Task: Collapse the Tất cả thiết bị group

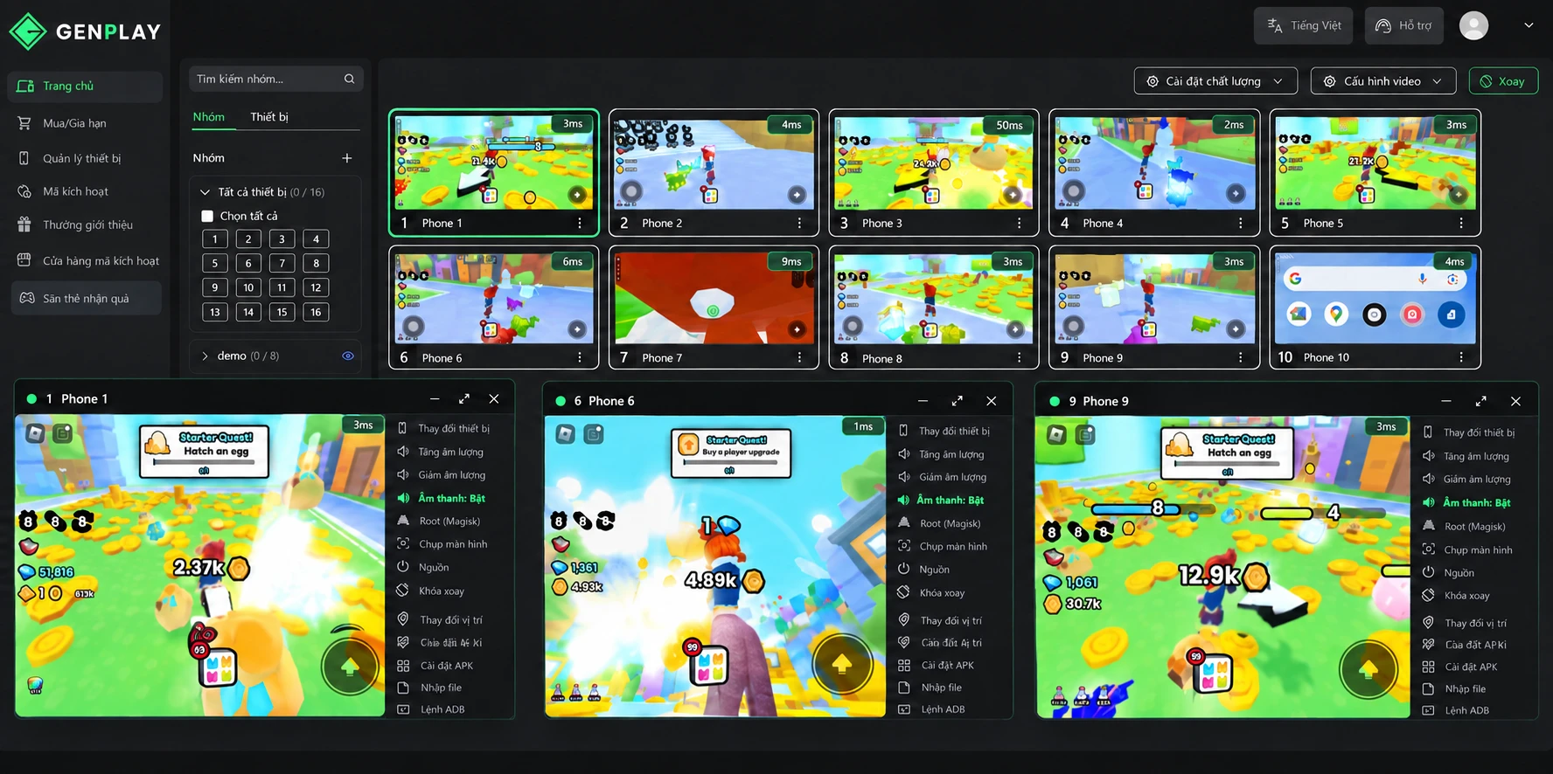Action: tap(205, 192)
